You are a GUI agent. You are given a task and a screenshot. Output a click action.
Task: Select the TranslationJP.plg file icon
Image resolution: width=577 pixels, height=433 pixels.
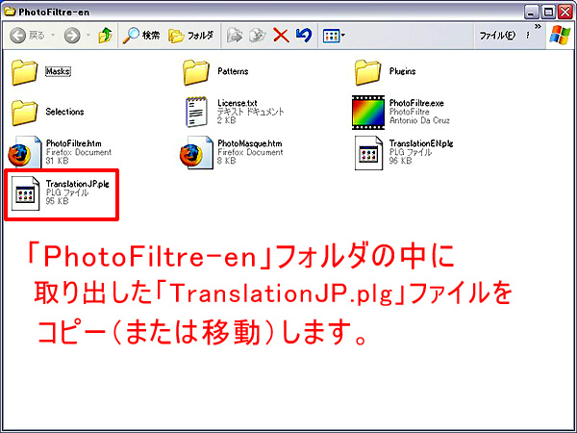point(25,193)
